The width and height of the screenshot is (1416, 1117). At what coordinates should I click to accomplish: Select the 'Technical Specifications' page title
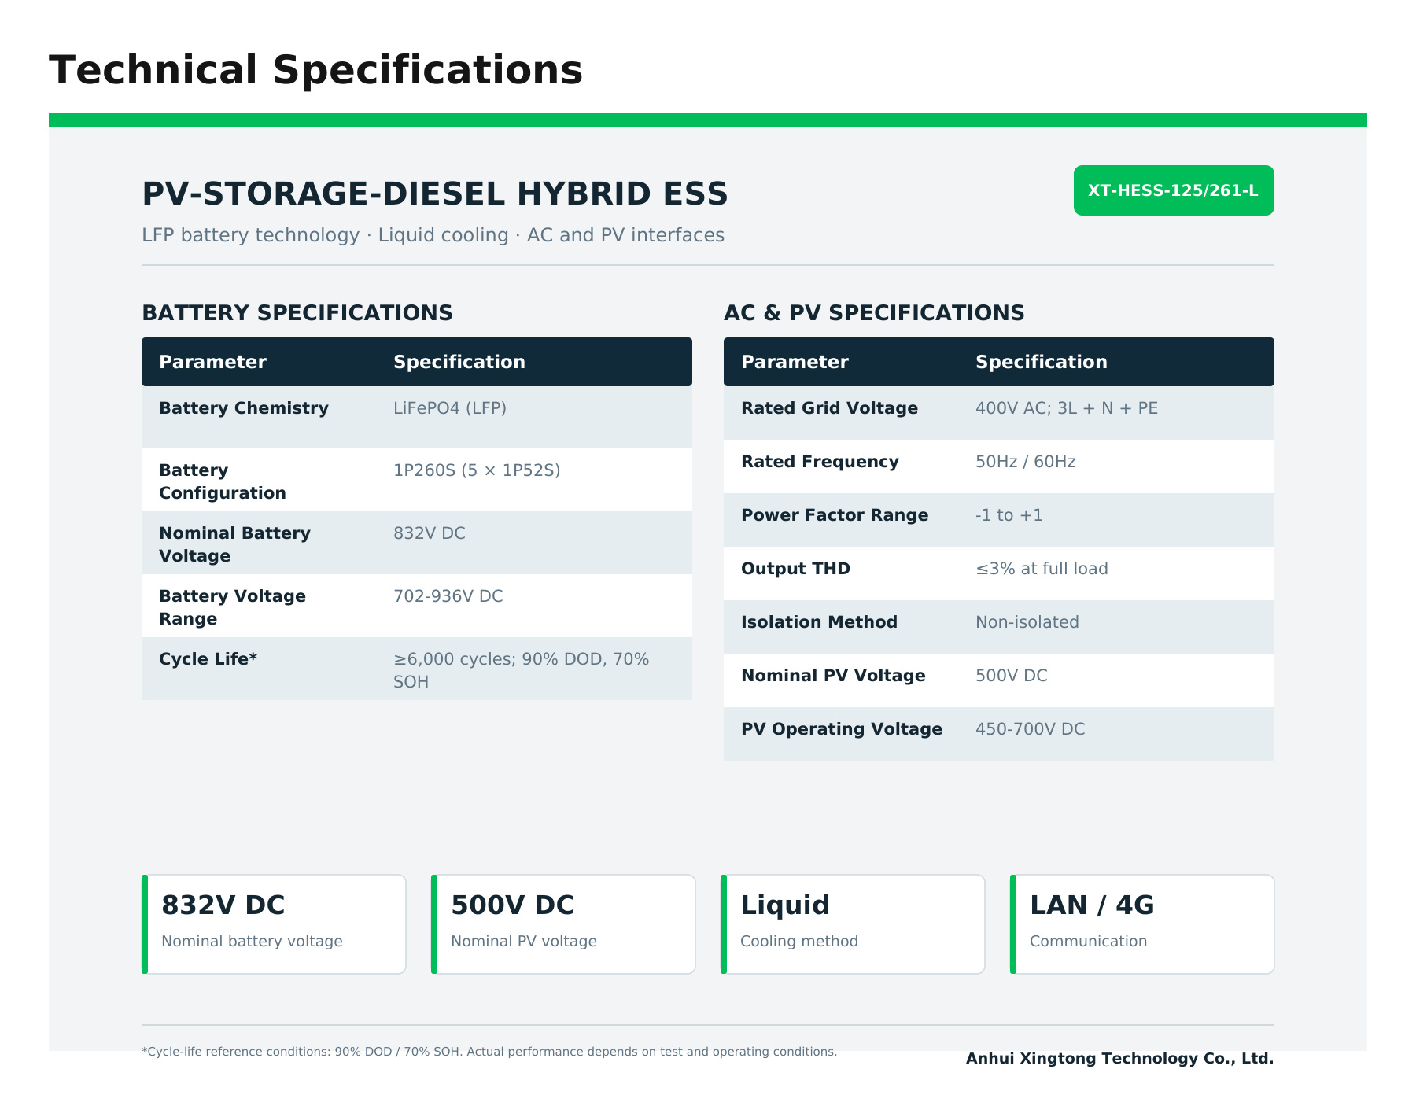pos(315,70)
